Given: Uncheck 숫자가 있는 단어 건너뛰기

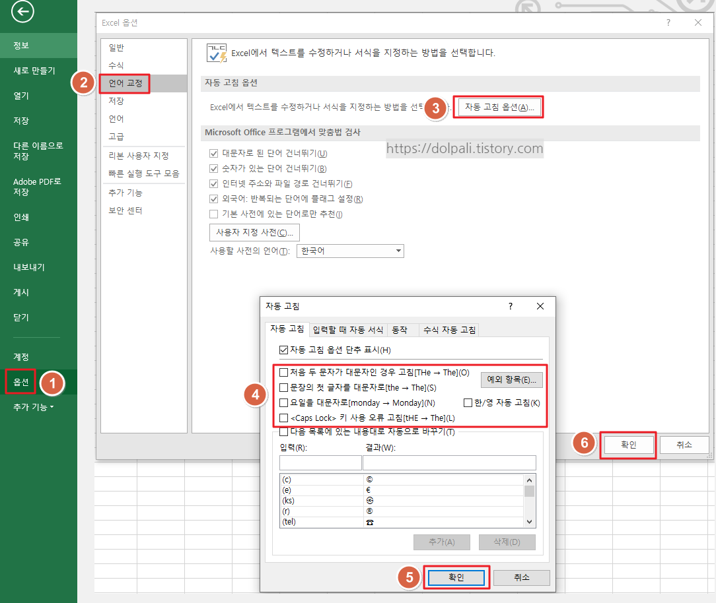Looking at the screenshot, I should 213,168.
